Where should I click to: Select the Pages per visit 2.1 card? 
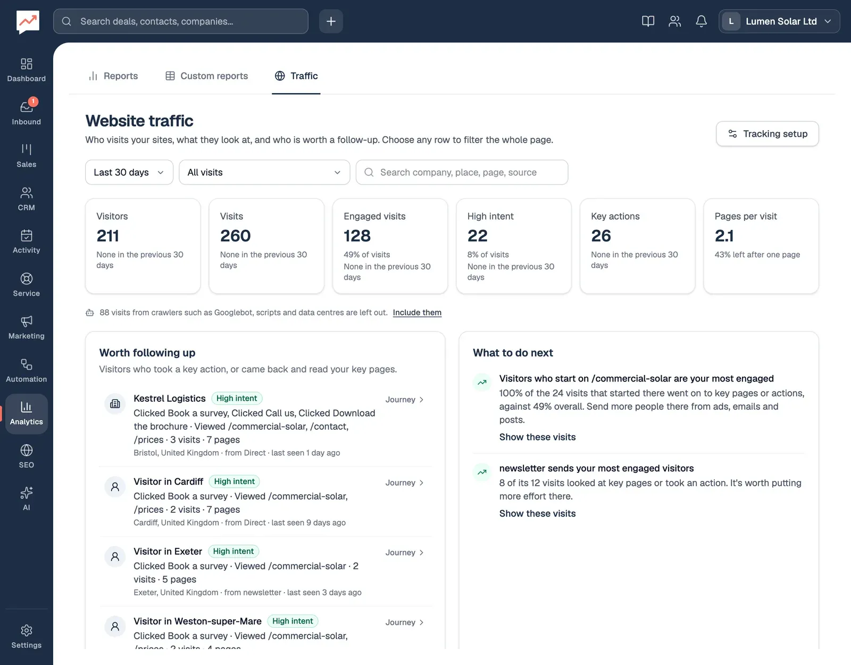click(x=761, y=246)
